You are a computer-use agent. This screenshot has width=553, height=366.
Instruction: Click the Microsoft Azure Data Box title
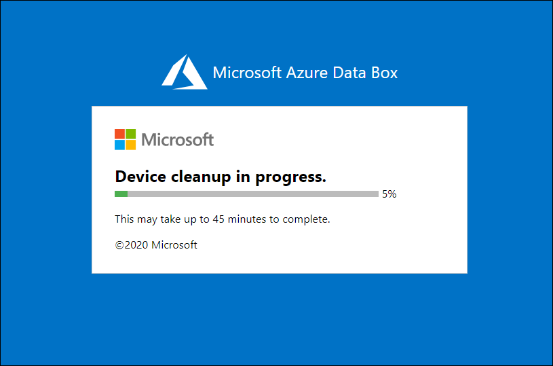(305, 73)
